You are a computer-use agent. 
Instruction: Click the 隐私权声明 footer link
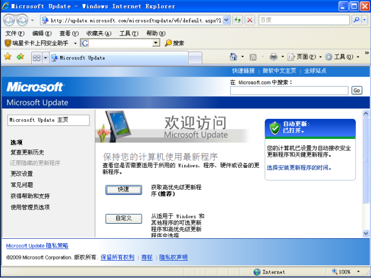(173, 257)
